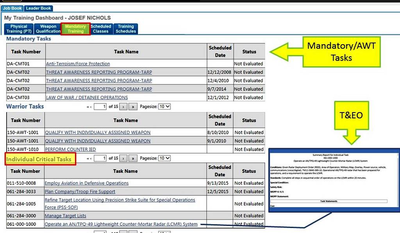The height and width of the screenshot is (233, 400).
Task: Click first-page double arrow in pager beside Individual Critical Tasks
Action: 87,159
